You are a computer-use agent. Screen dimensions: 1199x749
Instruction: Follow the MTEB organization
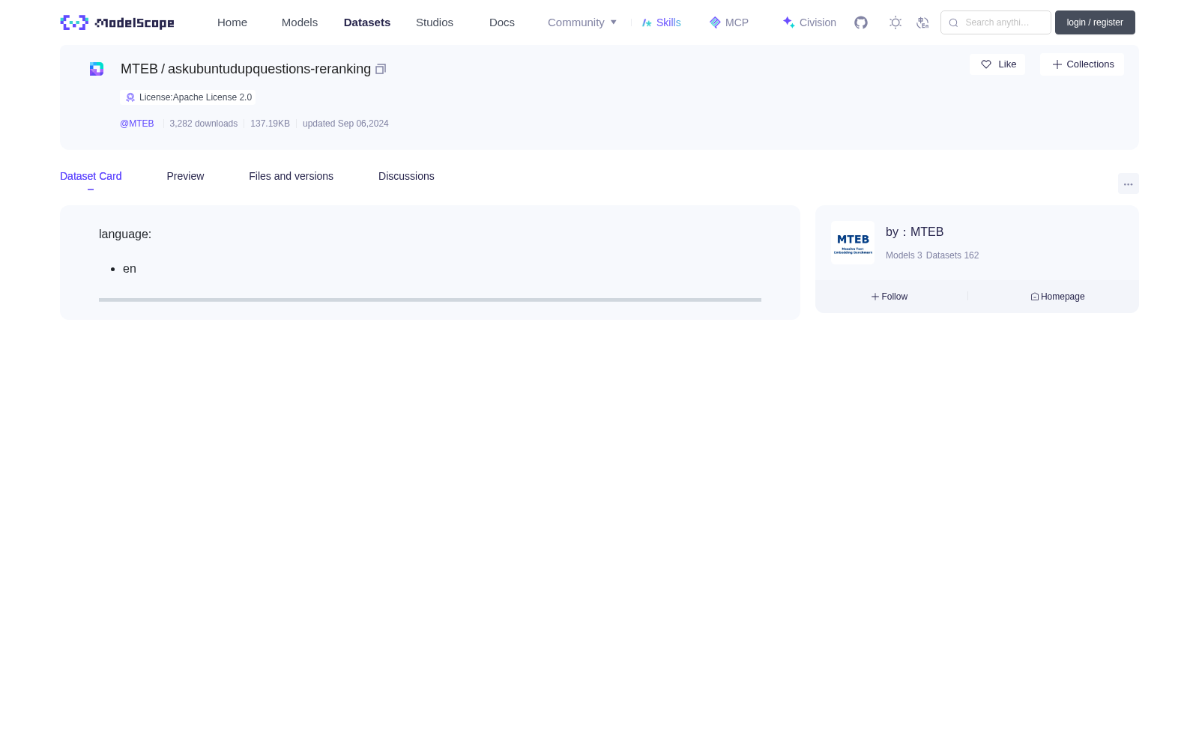[x=890, y=297]
